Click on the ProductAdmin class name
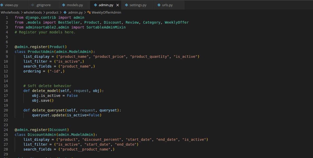Screen dimensions: 313x158 [x=41, y=51]
